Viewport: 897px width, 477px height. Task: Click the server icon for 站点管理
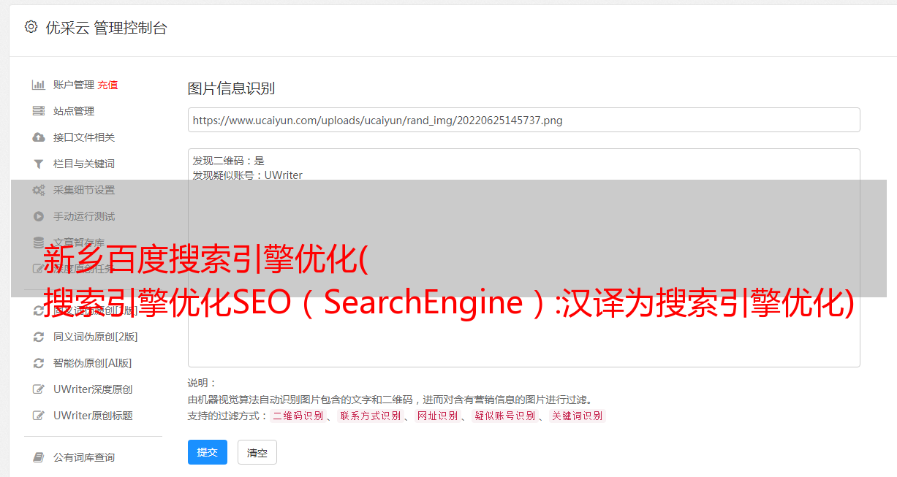(39, 111)
